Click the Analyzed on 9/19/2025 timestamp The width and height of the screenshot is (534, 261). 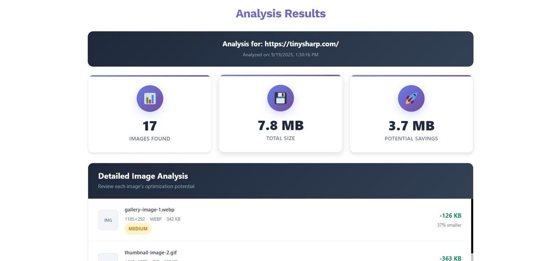[280, 54]
